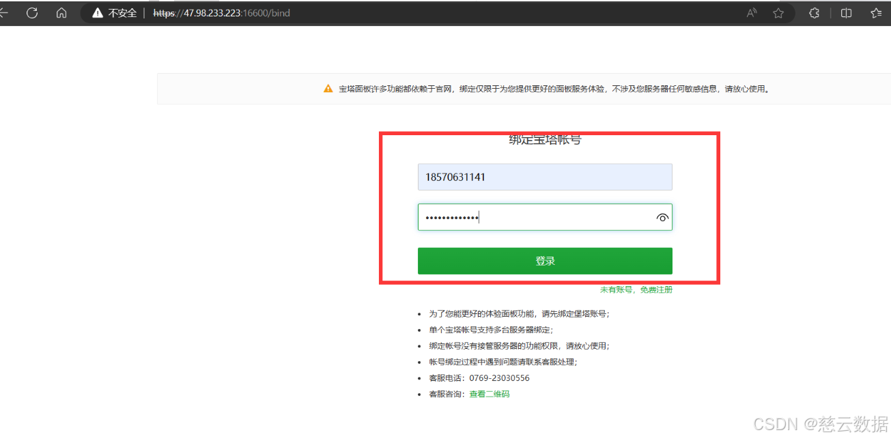Open the read aloud icon in address bar

pos(752,13)
